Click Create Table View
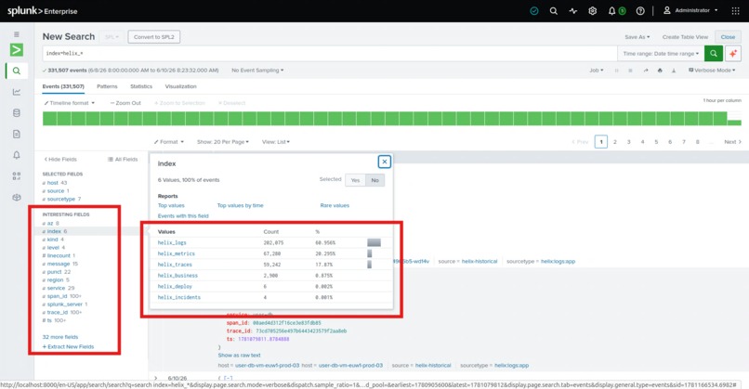749x389 pixels. point(685,37)
